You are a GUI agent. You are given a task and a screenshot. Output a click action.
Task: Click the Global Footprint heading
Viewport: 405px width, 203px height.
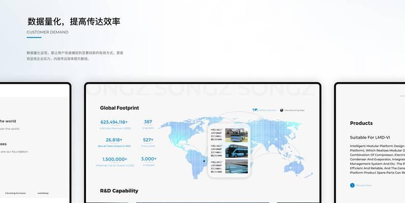(x=120, y=108)
